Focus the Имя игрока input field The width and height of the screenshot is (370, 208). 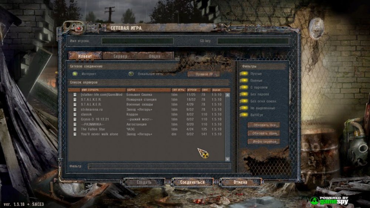pyautogui.click(x=138, y=41)
